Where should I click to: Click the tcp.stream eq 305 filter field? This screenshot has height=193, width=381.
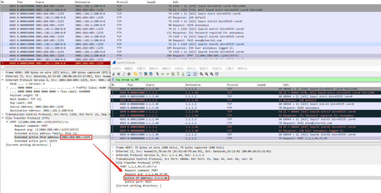pos(212,80)
